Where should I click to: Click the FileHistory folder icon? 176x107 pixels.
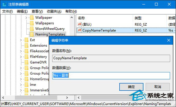26,57
